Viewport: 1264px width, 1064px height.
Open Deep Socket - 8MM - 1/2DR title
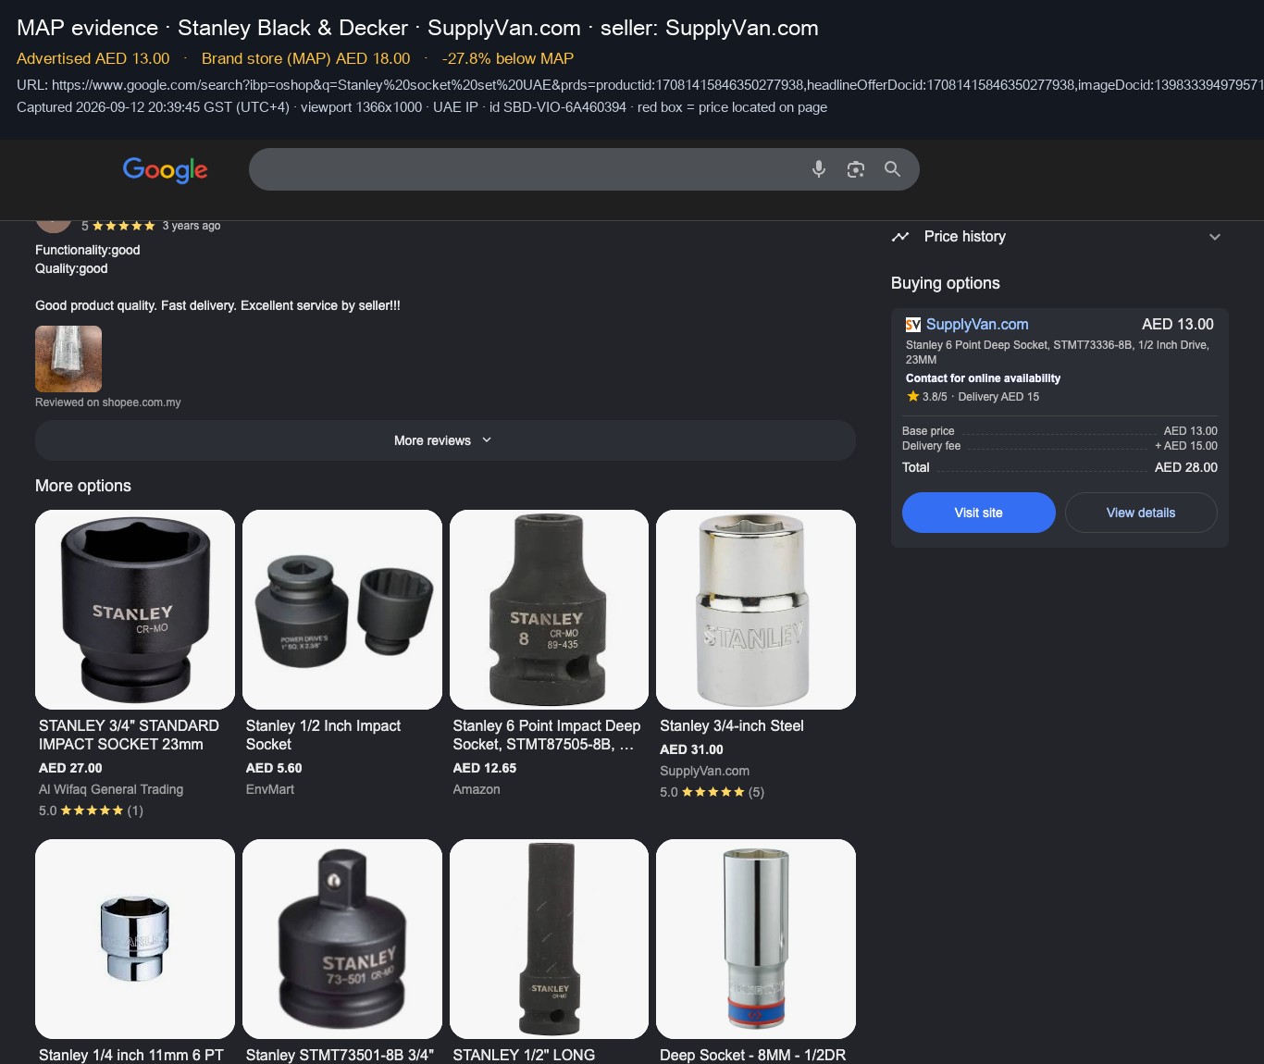point(753,1055)
